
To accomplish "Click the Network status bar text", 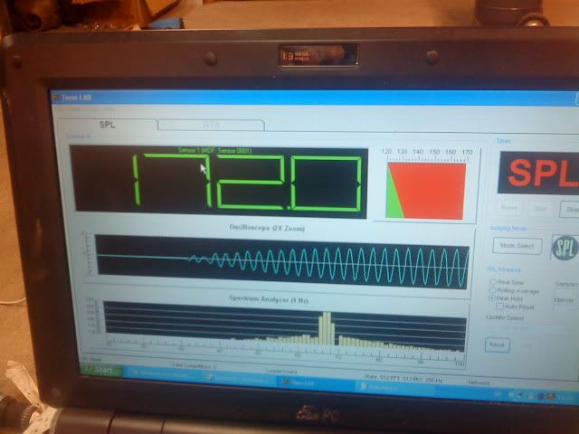I will [x=479, y=382].
